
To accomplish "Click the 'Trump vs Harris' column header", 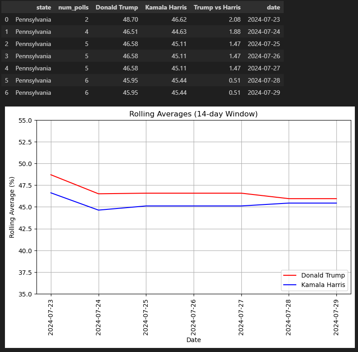I will [217, 7].
